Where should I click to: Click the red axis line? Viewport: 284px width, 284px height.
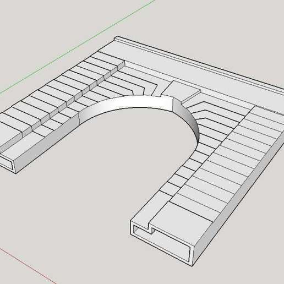(28, 266)
